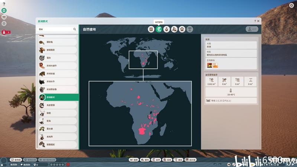Click the red alert icon next to rating

[x=68, y=164]
